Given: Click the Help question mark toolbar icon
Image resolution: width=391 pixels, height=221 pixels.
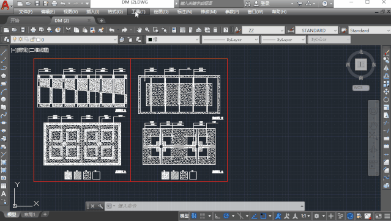Looking at the screenshot, I should coord(226,30).
